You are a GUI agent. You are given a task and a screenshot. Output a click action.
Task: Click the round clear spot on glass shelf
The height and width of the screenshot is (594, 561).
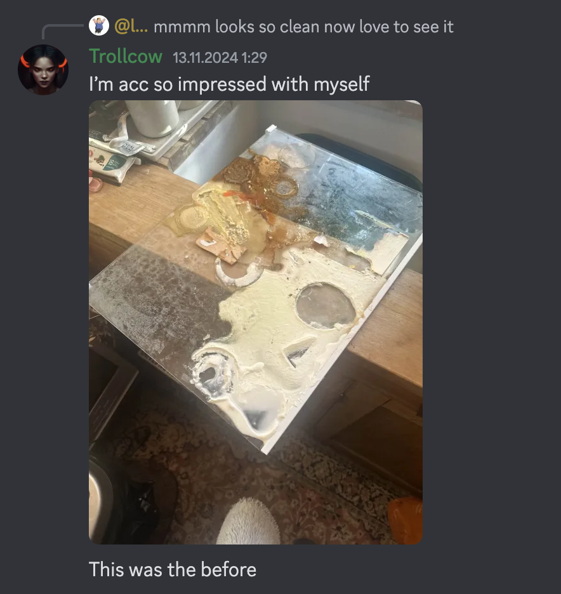click(x=326, y=306)
